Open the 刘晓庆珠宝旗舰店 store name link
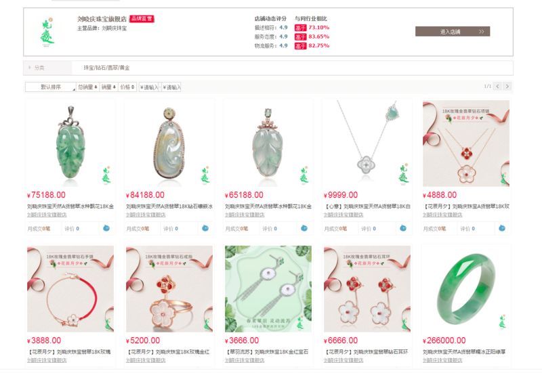Viewport: 542px width, 373px height. pyautogui.click(x=102, y=19)
